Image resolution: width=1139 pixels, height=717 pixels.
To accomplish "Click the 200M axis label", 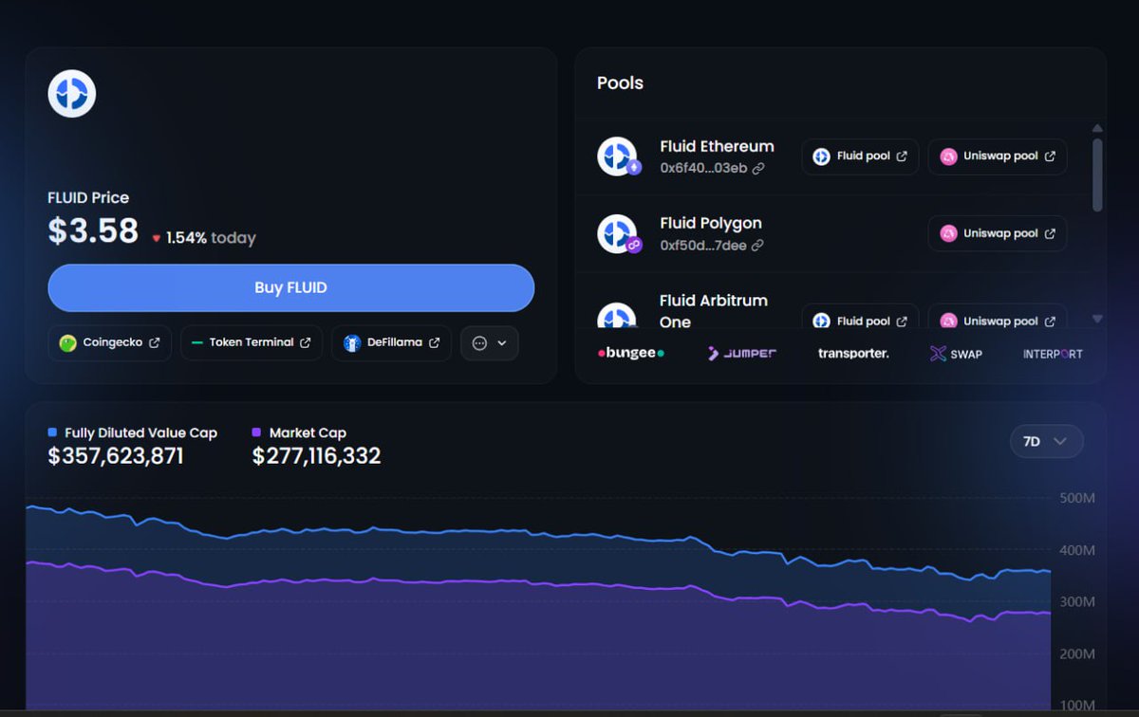I will 1076,654.
